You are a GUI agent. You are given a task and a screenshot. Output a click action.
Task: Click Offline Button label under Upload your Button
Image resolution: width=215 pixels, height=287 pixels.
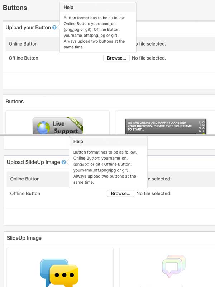tap(23, 58)
